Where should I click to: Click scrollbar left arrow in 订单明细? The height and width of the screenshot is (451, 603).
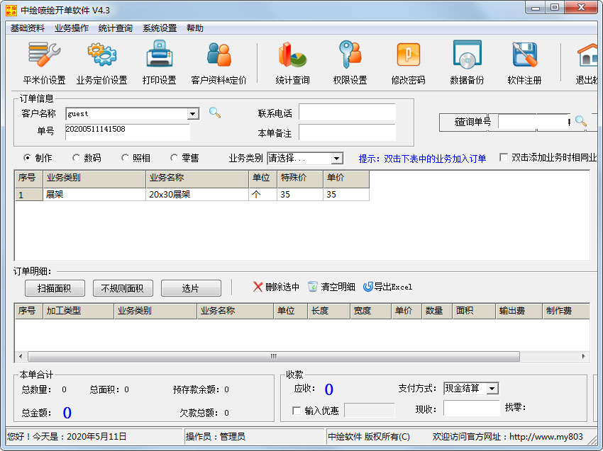pos(21,356)
